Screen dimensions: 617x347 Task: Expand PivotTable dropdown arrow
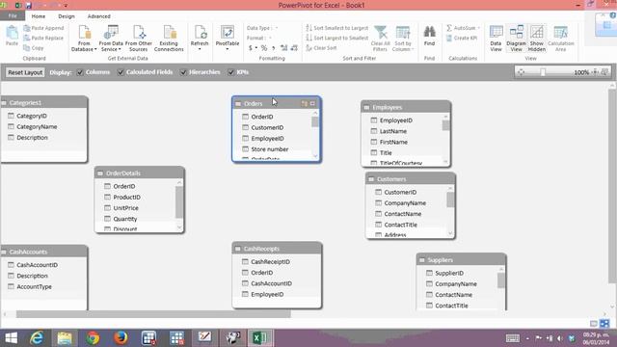click(x=228, y=49)
